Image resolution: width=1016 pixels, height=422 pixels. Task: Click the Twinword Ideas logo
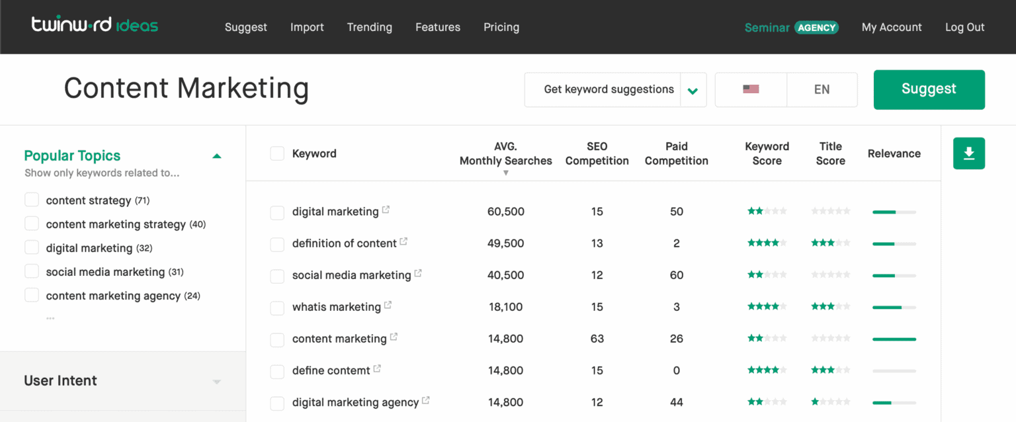(x=95, y=26)
